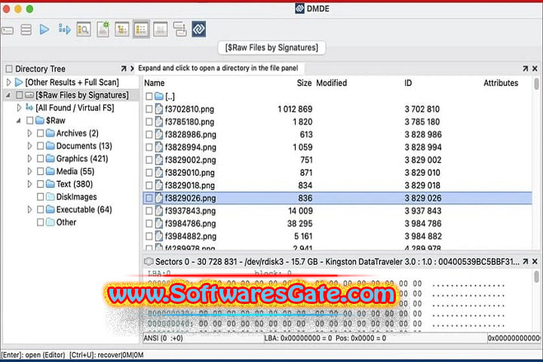
Task: Click the expand arrow beside the panel hint
Action: [132, 69]
